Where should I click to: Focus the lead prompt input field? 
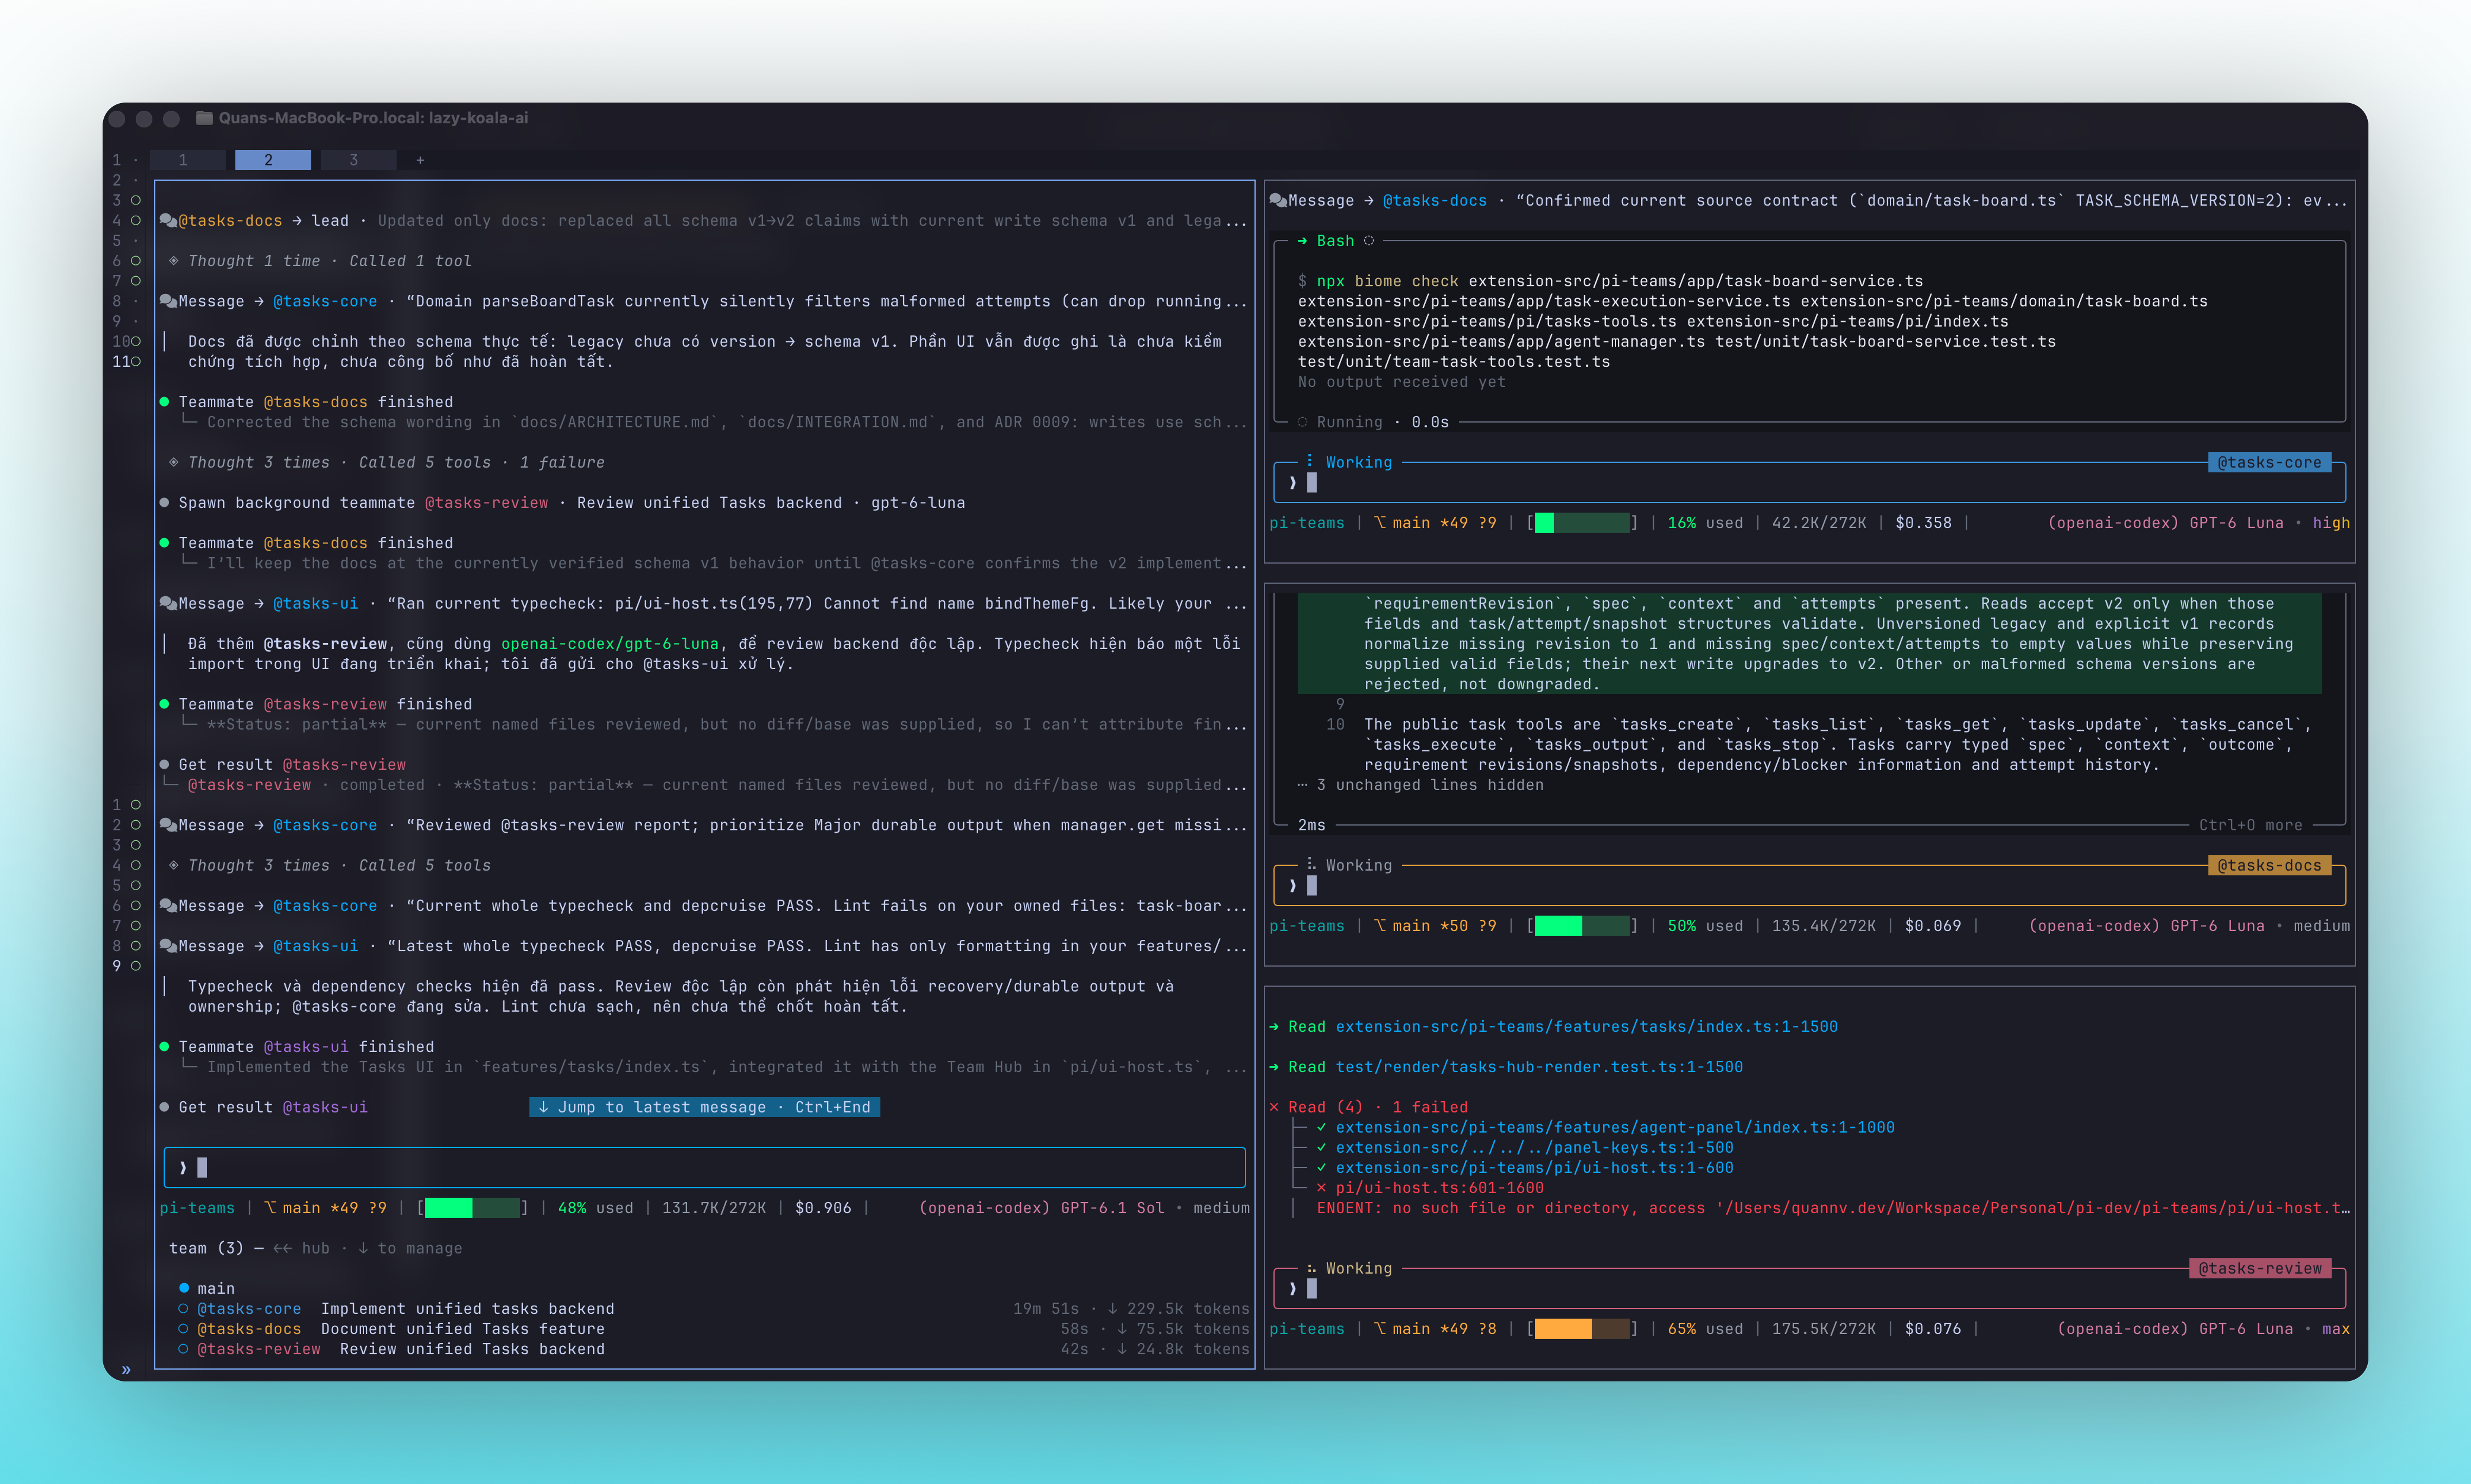coord(704,1167)
